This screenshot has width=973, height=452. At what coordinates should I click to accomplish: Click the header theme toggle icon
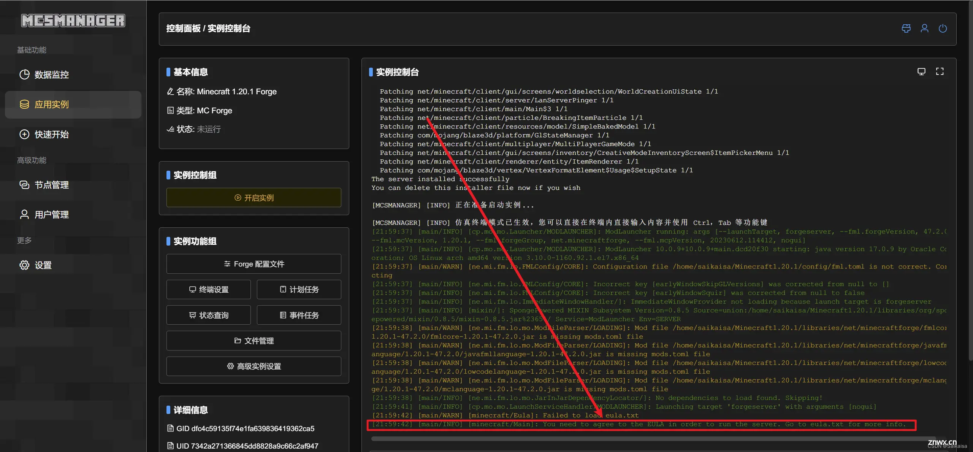[906, 29]
